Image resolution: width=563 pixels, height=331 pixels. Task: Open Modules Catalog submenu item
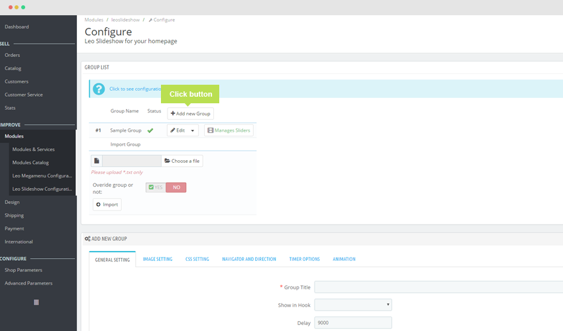30,163
